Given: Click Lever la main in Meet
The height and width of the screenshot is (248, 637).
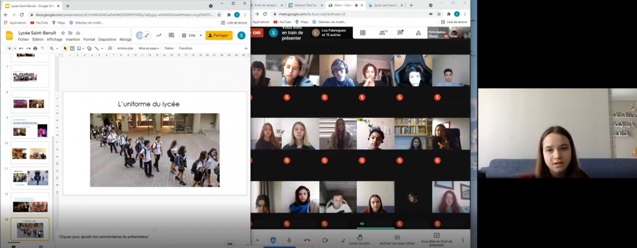Looking at the screenshot, I should pos(360,240).
